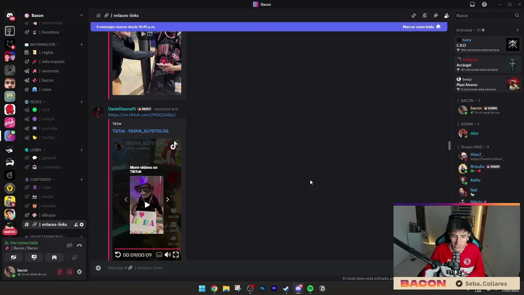Open Google Chrome from the taskbar
This screenshot has width=524, height=295.
coord(214,288)
